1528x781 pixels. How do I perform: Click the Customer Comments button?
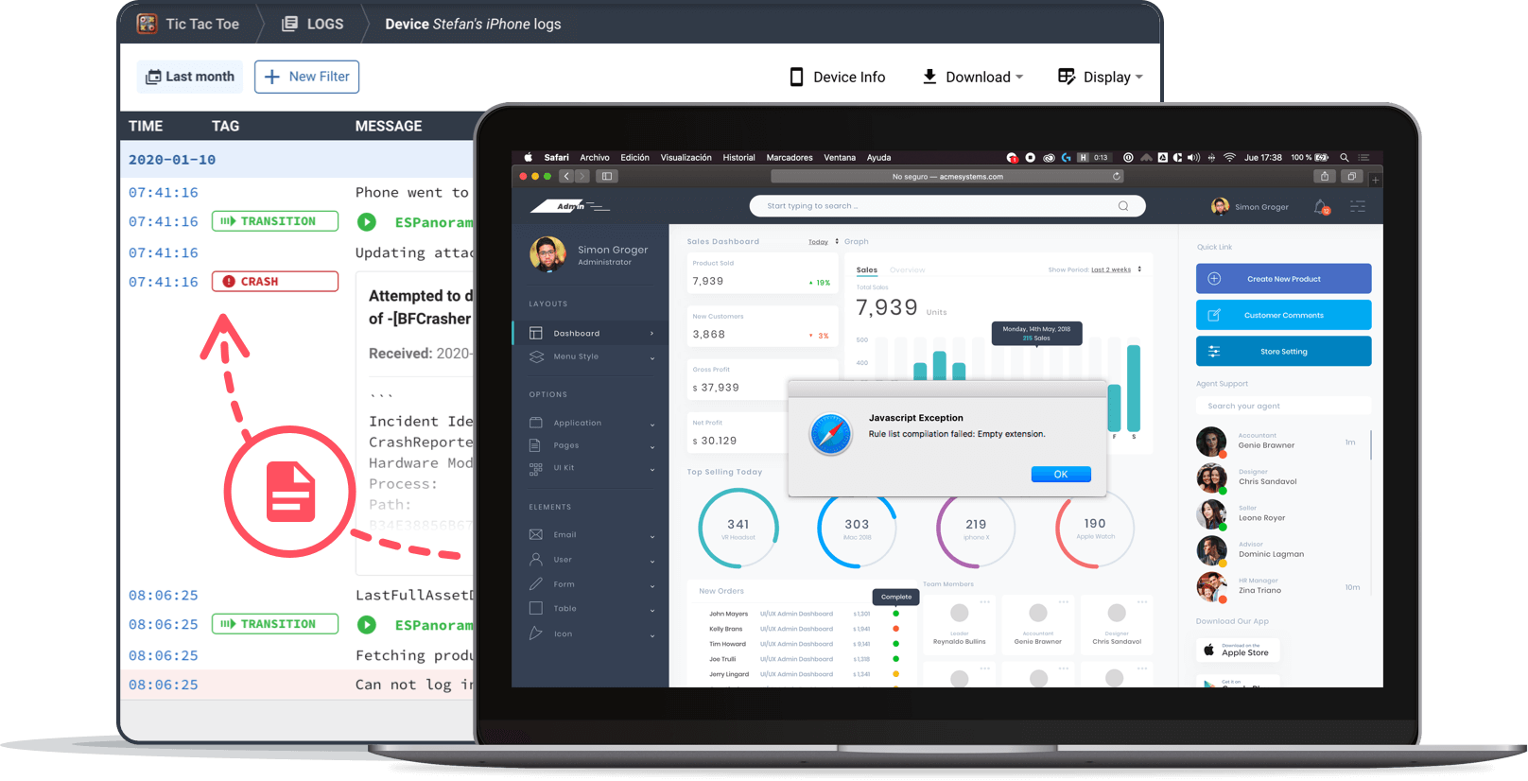point(1283,315)
